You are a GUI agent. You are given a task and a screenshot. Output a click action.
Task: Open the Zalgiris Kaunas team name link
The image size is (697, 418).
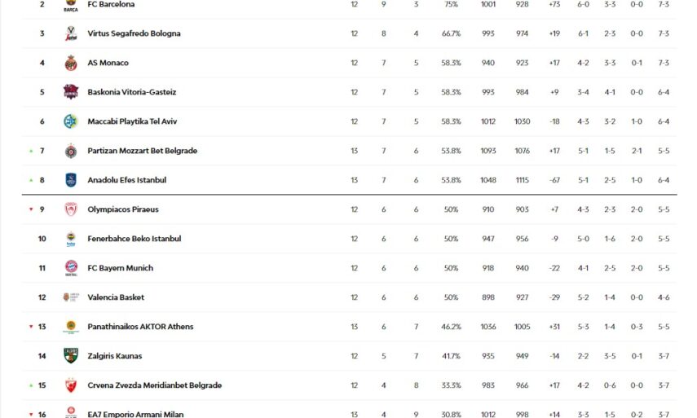pos(115,356)
